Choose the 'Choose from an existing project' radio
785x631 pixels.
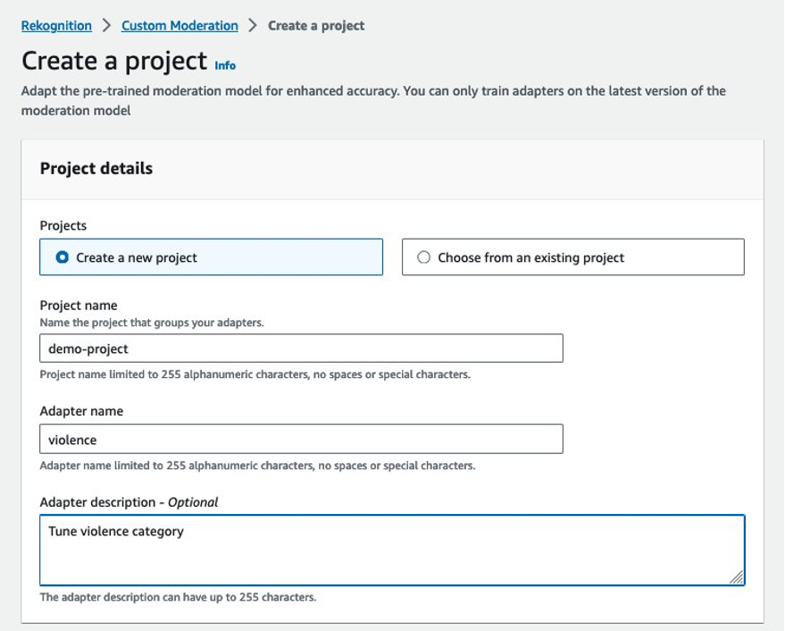[x=424, y=257]
